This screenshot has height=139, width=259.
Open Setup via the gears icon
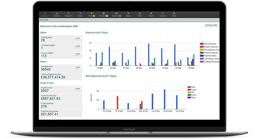(x=128, y=13)
